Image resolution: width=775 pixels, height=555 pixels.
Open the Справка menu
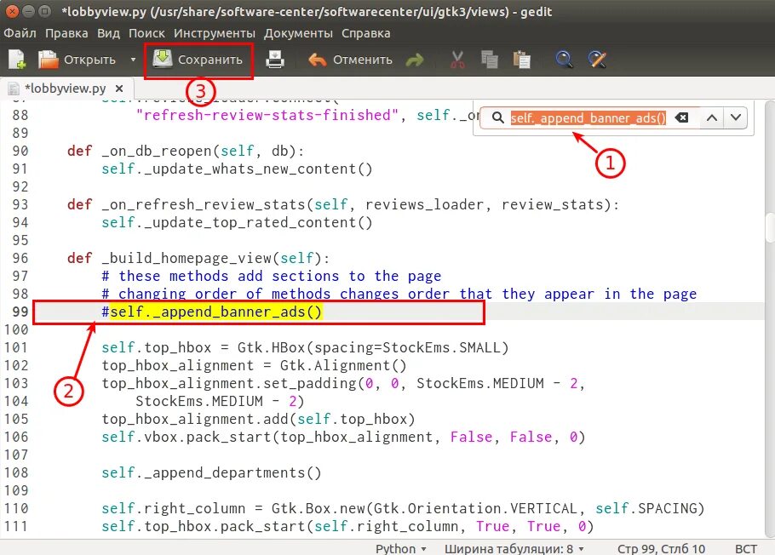tap(365, 33)
